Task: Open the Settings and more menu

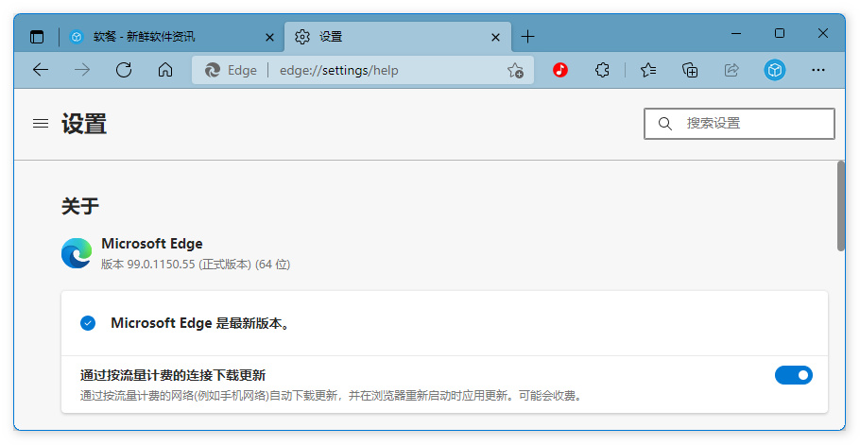Action: pos(818,70)
